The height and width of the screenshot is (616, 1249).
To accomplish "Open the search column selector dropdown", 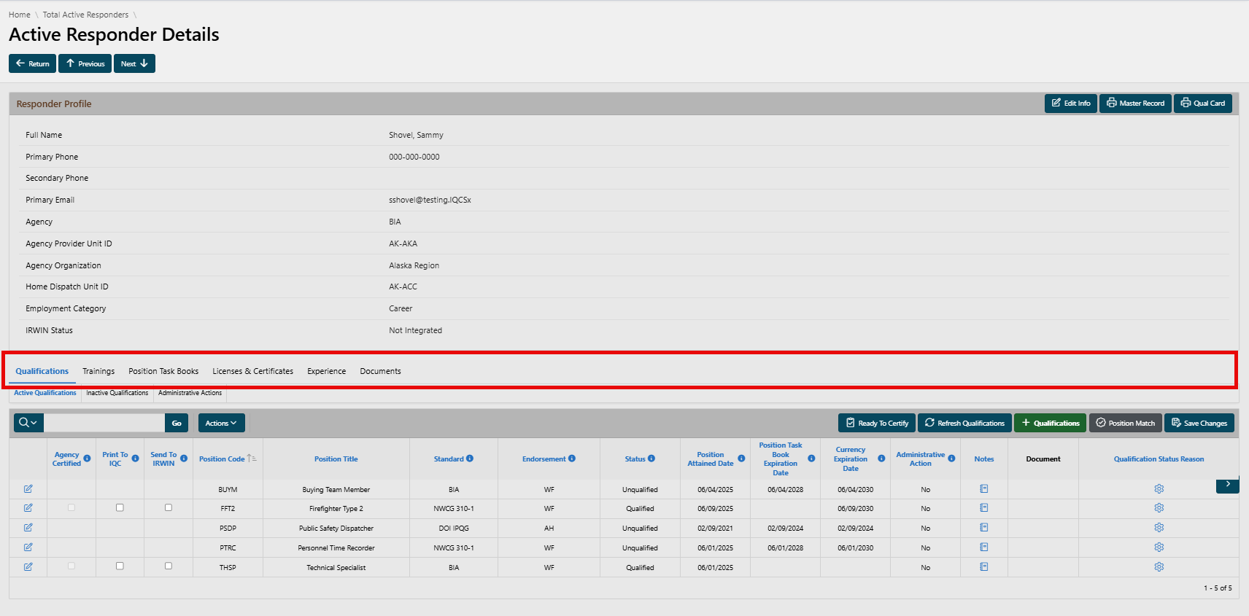I will click(x=28, y=423).
